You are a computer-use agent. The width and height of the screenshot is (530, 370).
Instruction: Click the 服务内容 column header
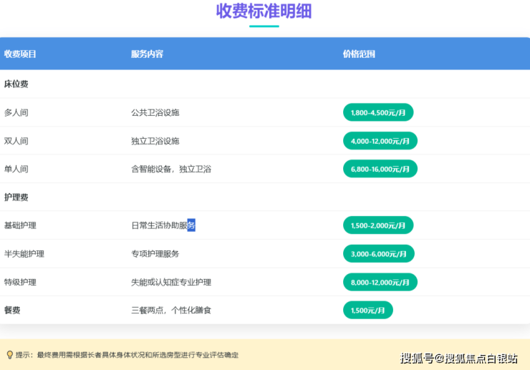pyautogui.click(x=147, y=54)
